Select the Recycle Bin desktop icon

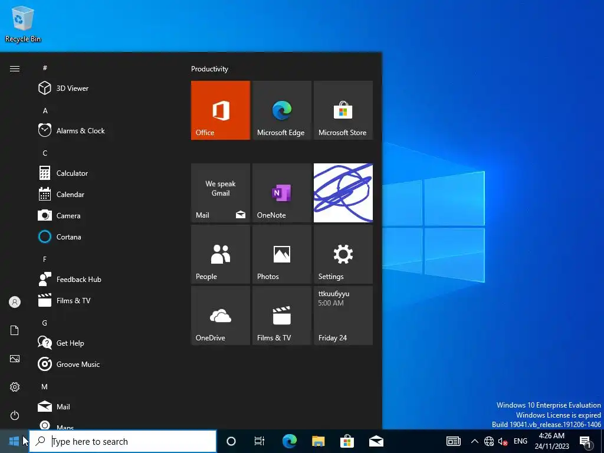click(x=23, y=24)
